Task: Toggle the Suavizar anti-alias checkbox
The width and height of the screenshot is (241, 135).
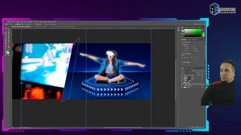Action: (37, 24)
